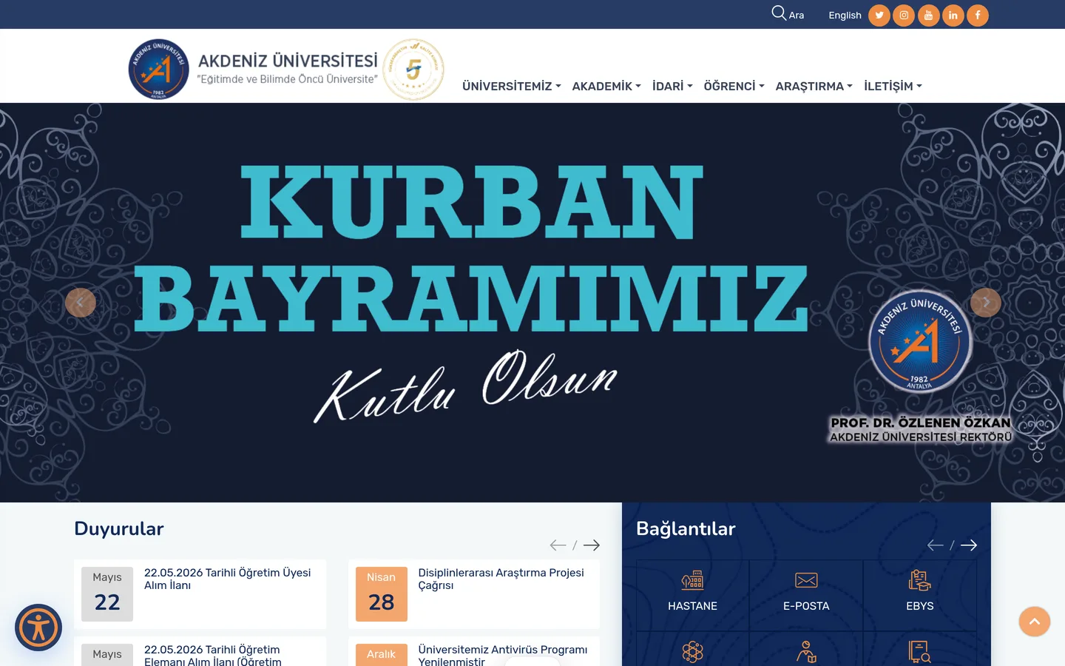This screenshot has width=1065, height=666.
Task: Expand the AKADEMİK menu
Action: tap(606, 86)
